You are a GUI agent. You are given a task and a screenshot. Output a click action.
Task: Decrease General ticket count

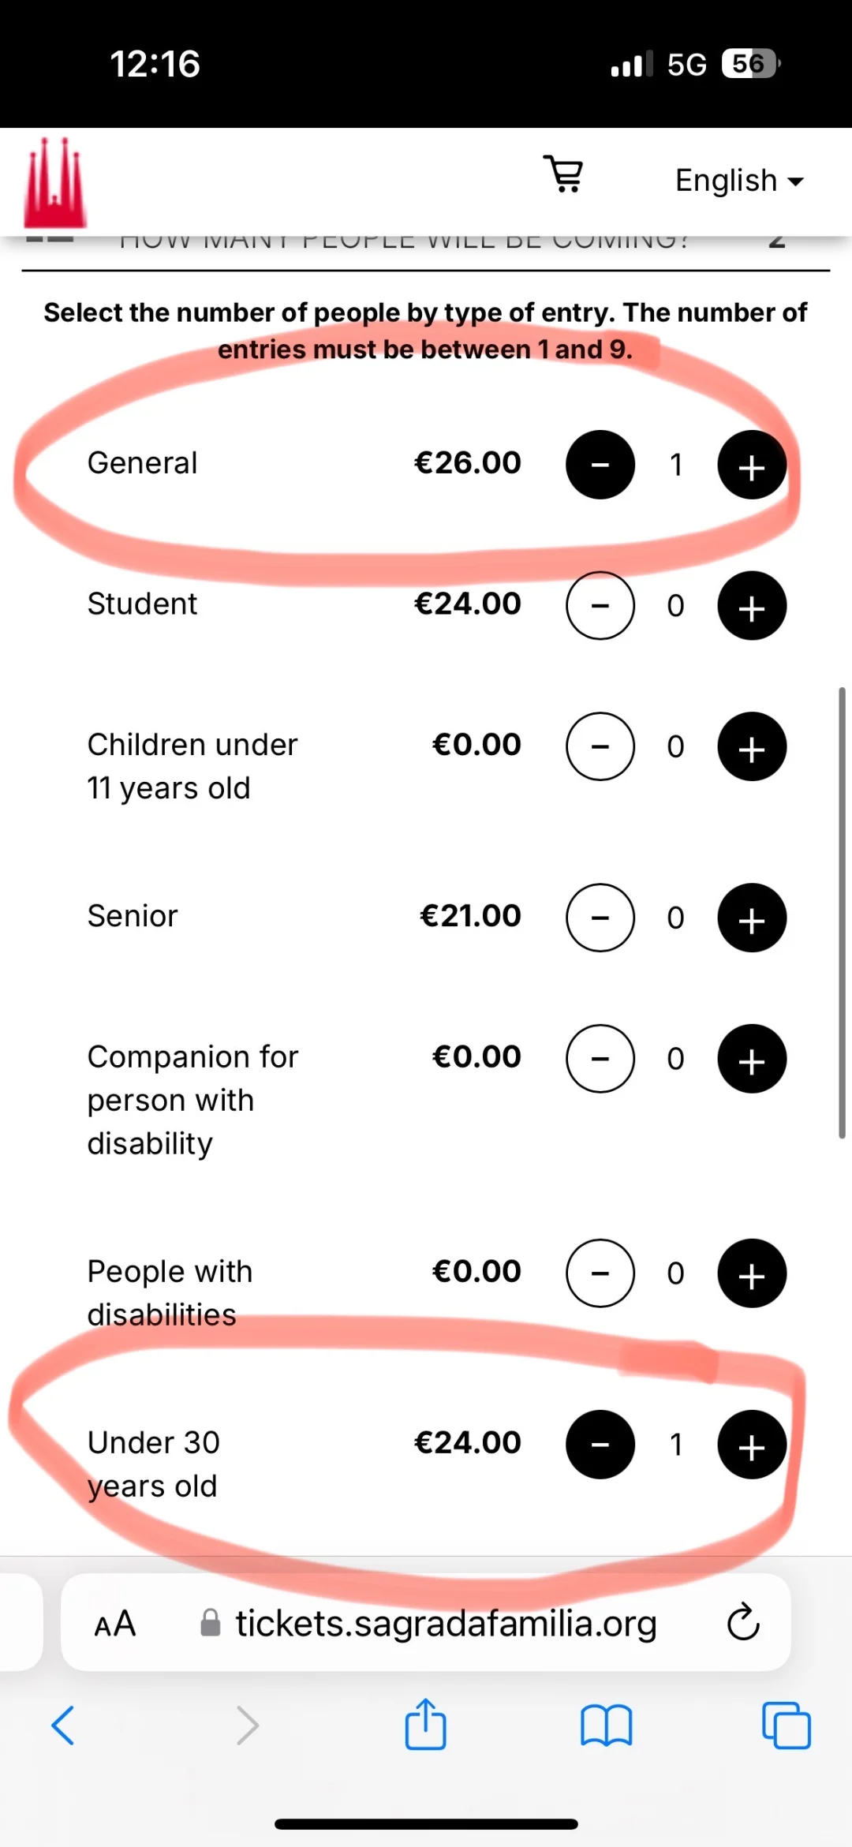tap(600, 465)
